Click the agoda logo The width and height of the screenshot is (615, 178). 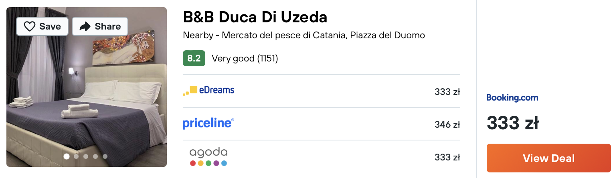click(208, 157)
